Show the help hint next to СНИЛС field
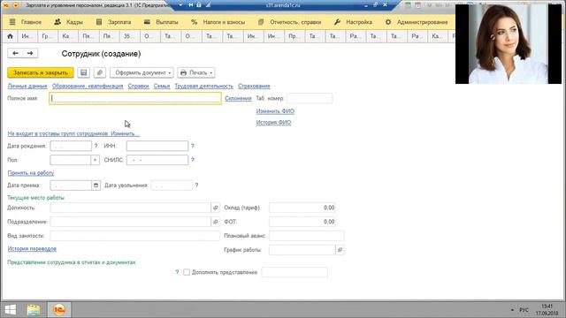Viewport: 566px width, 318px height. [193, 160]
